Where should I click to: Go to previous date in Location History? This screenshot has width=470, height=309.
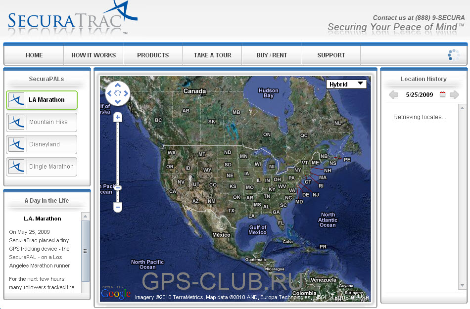[x=394, y=95]
